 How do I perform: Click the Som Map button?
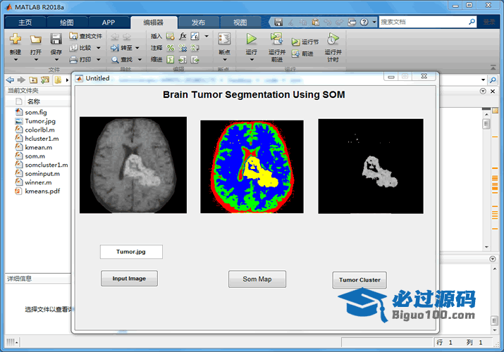257,279
